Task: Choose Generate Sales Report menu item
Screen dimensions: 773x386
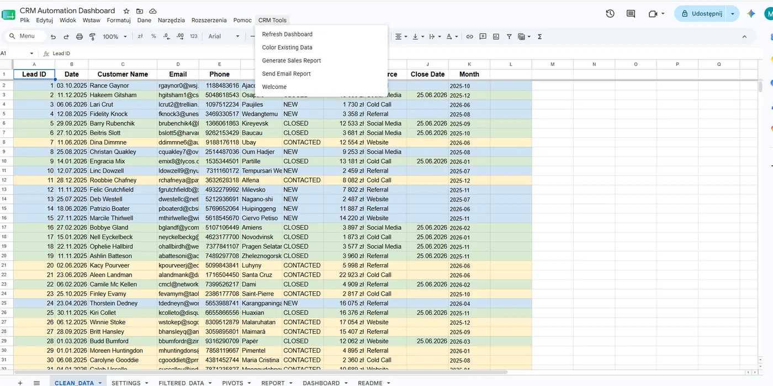Action: [x=321, y=61]
